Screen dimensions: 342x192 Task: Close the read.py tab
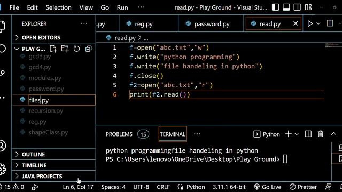pos(296,23)
